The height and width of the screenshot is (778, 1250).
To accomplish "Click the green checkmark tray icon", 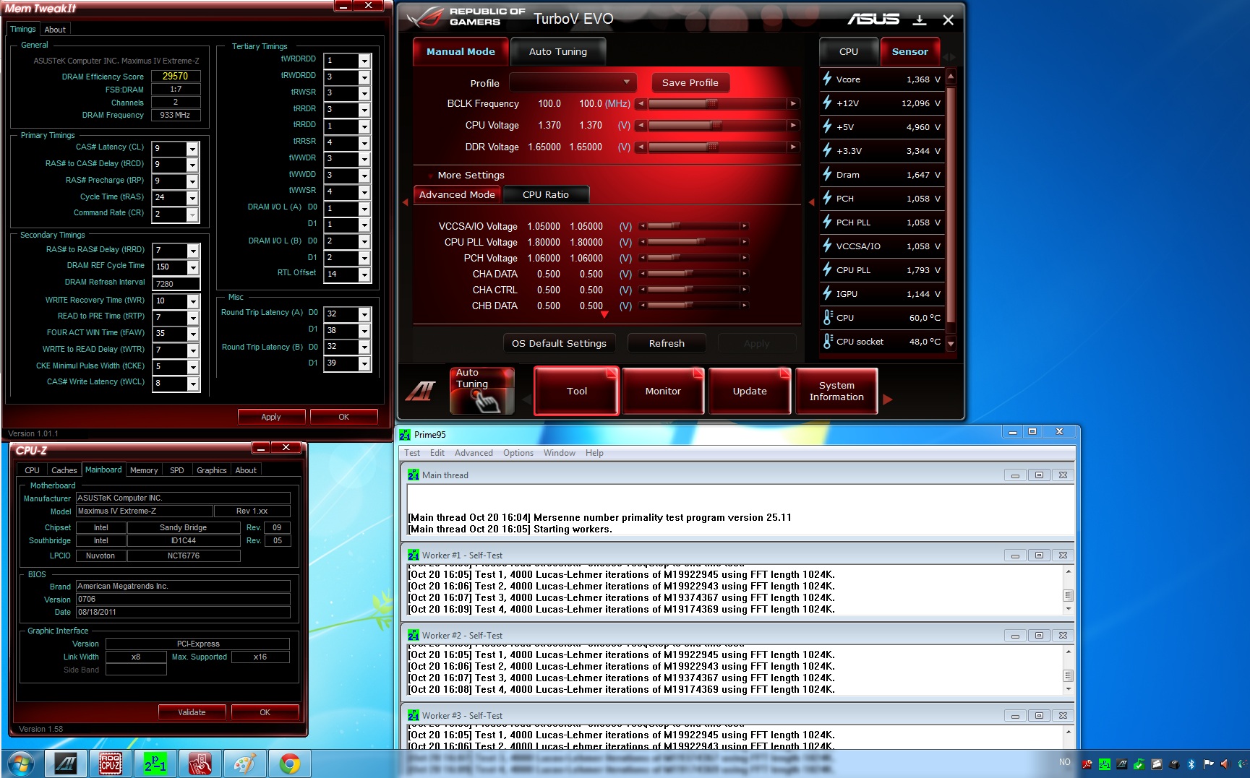I will click(1139, 764).
